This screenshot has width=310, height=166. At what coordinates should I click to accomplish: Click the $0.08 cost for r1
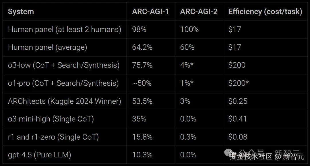238,137
